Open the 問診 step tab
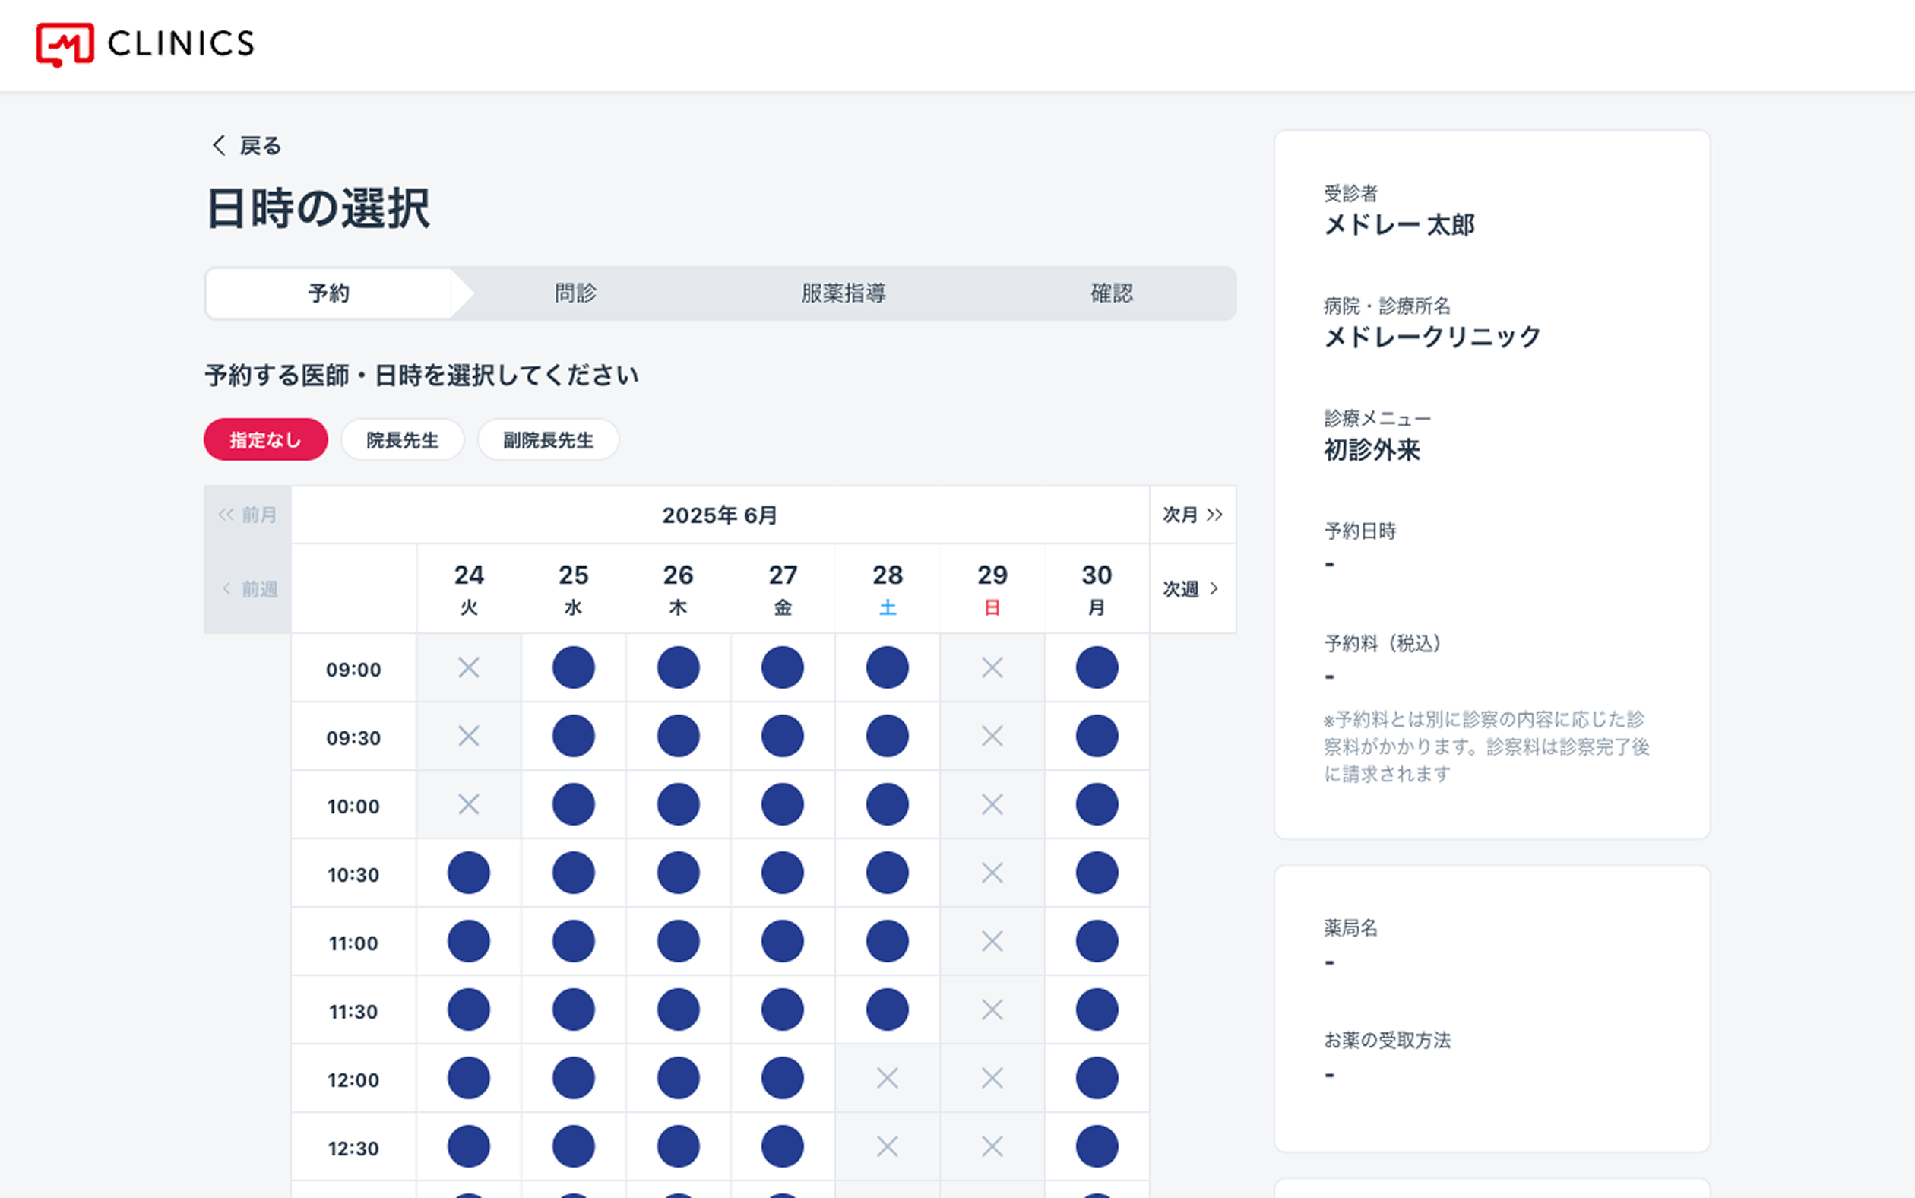Screen dimensions: 1915x1198 click(575, 293)
